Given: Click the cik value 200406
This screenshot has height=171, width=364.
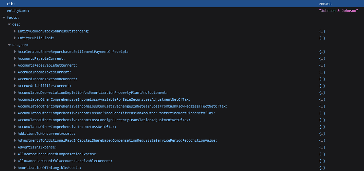Looking at the screenshot, I should (325, 4).
